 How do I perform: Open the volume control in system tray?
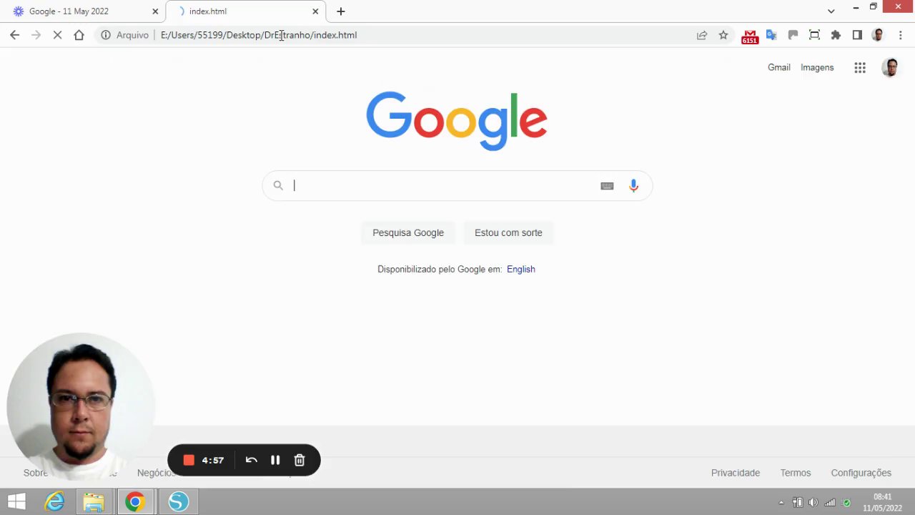click(x=813, y=502)
